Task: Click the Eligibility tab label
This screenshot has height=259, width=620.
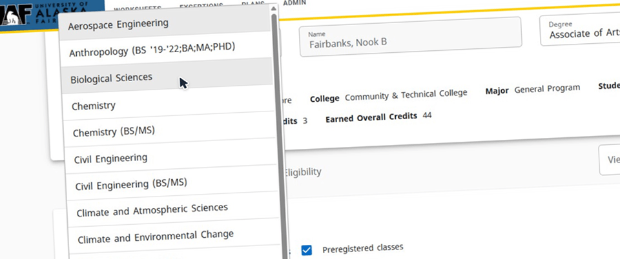Action: pos(302,172)
